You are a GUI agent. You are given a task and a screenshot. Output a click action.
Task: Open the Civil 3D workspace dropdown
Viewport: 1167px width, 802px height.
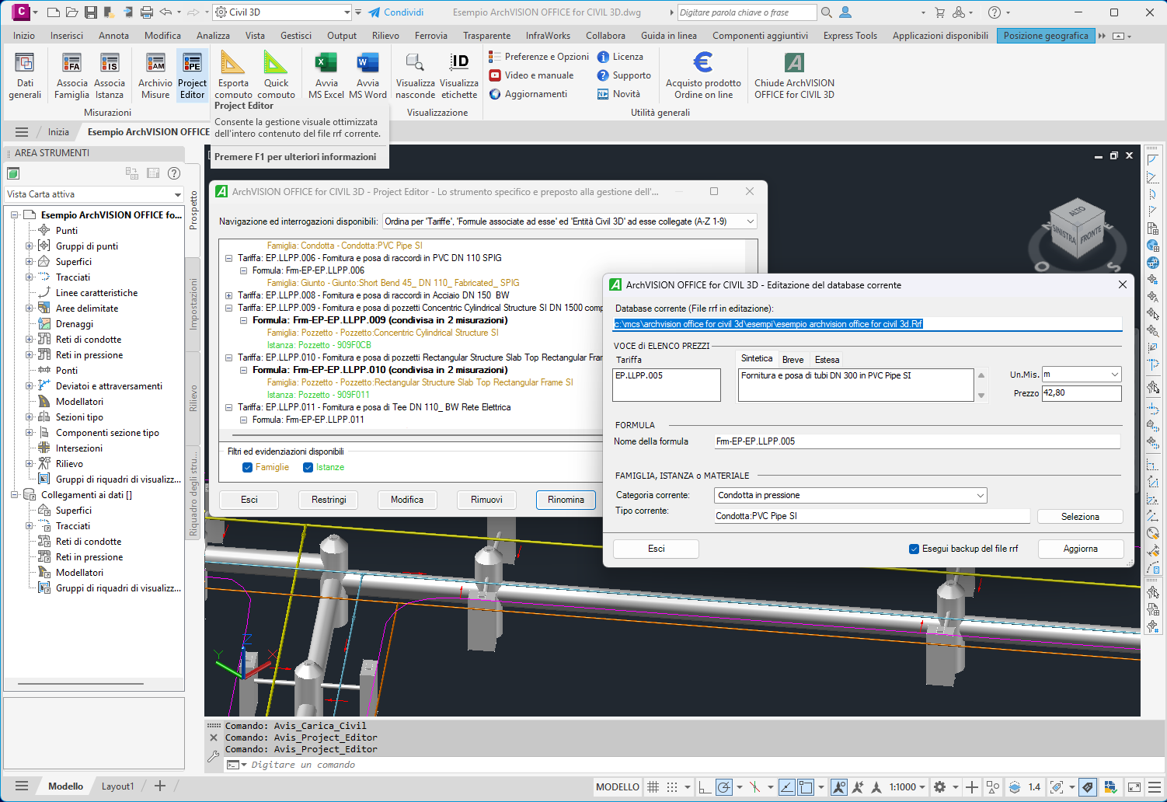(283, 12)
